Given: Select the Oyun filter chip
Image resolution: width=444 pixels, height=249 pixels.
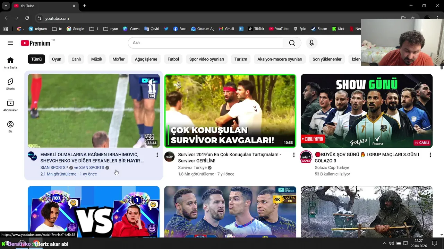Looking at the screenshot, I should point(57,59).
